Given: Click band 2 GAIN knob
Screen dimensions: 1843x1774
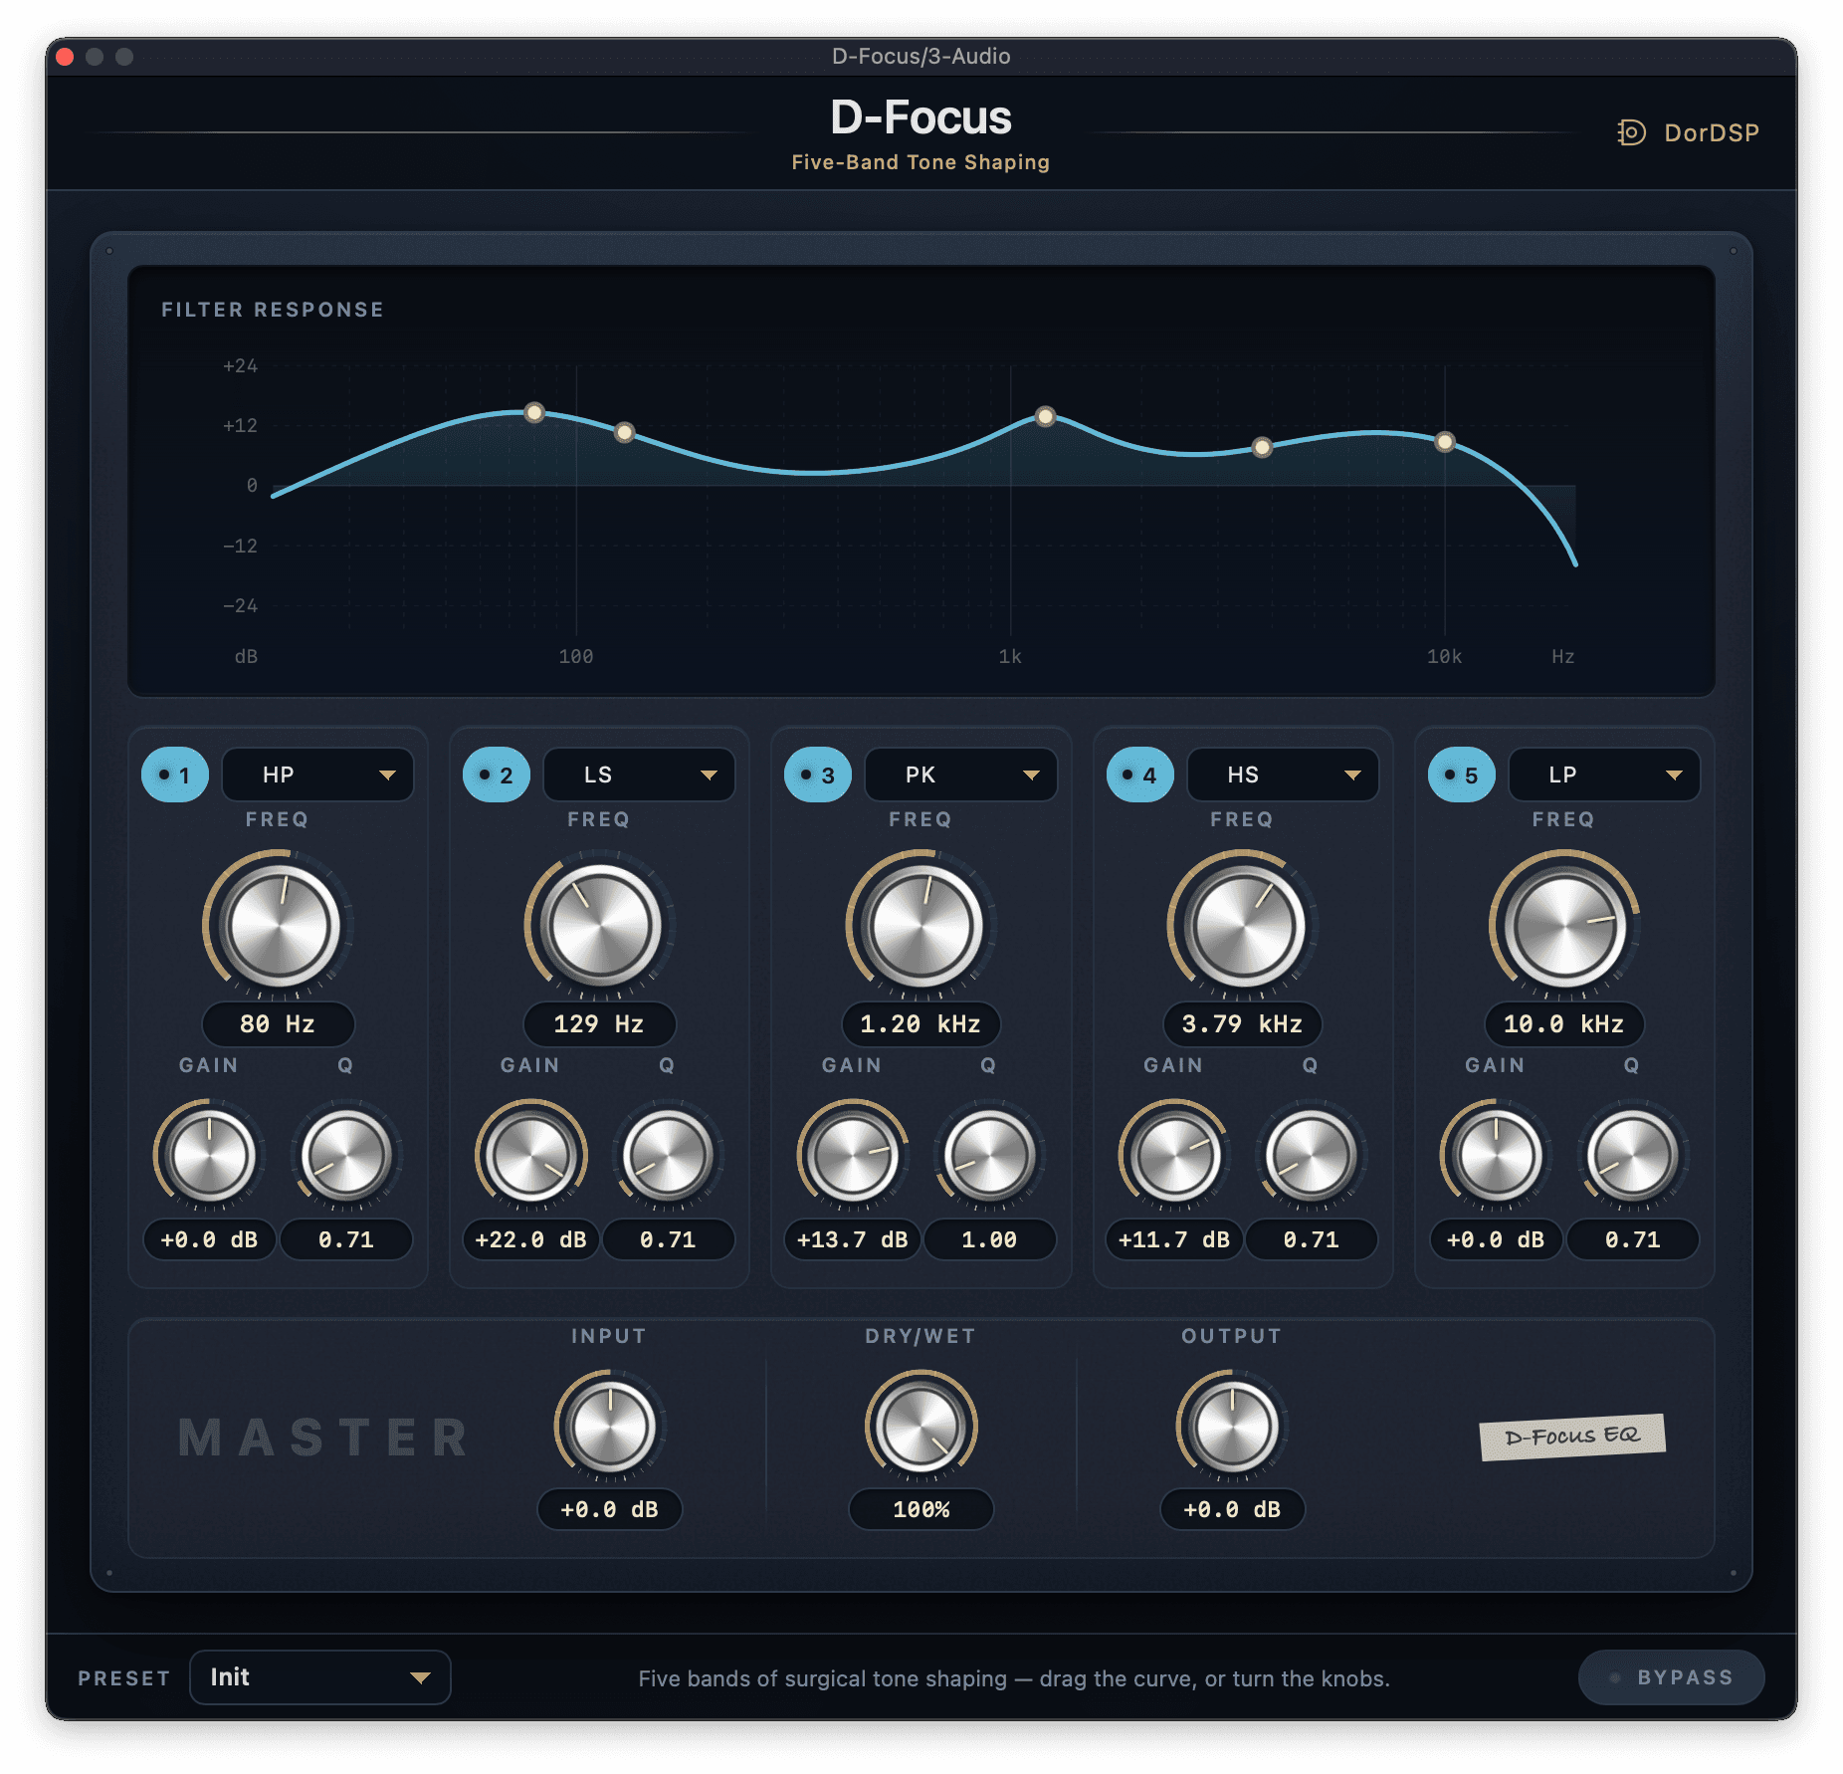Looking at the screenshot, I should pyautogui.click(x=530, y=1156).
